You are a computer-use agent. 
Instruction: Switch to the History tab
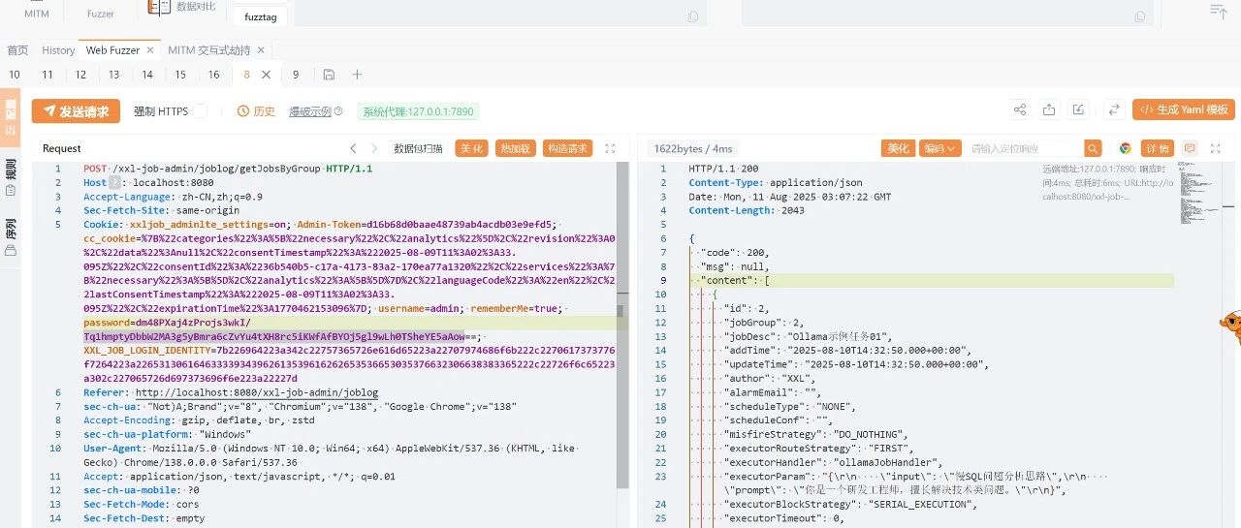click(58, 50)
